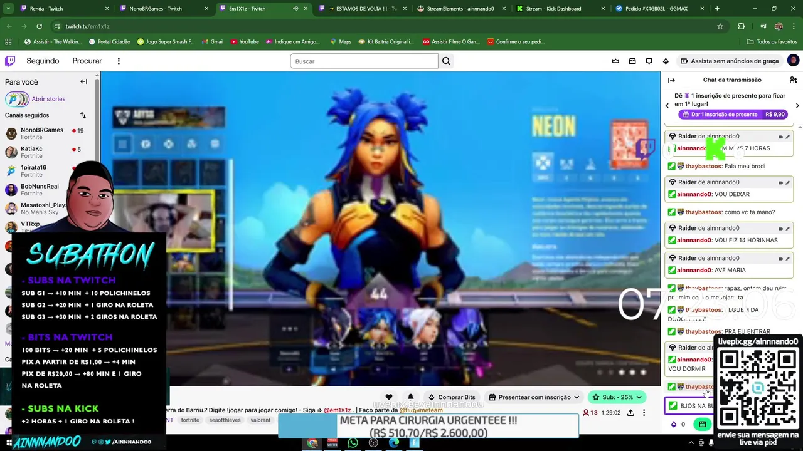
Task: Toggle the notification bell for channel
Action: 410,397
